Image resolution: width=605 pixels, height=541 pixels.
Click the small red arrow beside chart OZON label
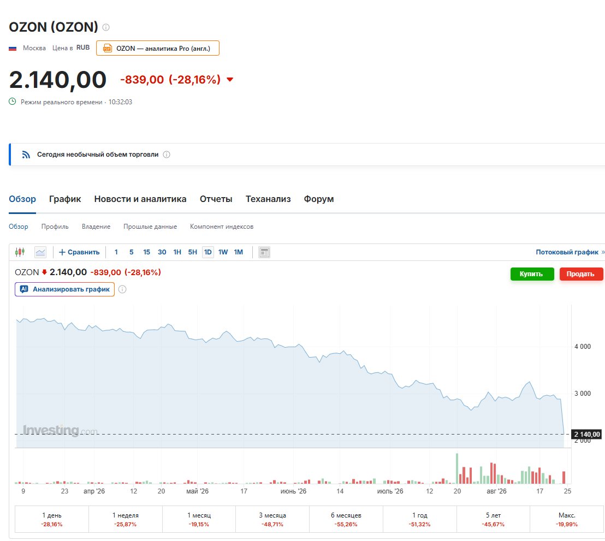pyautogui.click(x=44, y=272)
